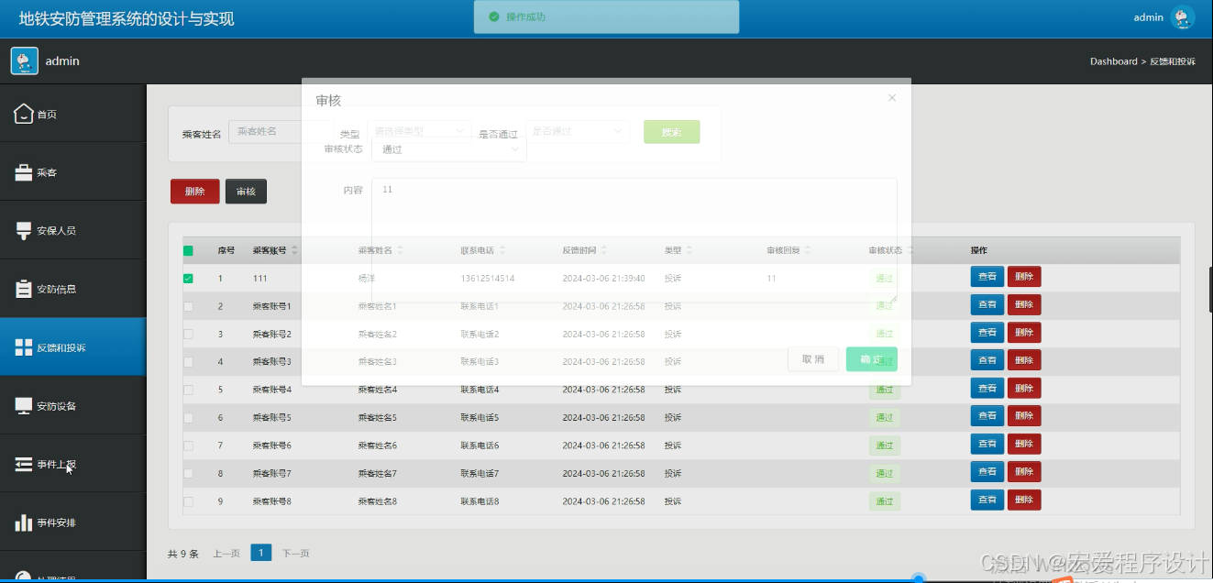This screenshot has height=583, width=1213.
Task: Check the checkbox for 乘客账号3 row
Action: [188, 362]
